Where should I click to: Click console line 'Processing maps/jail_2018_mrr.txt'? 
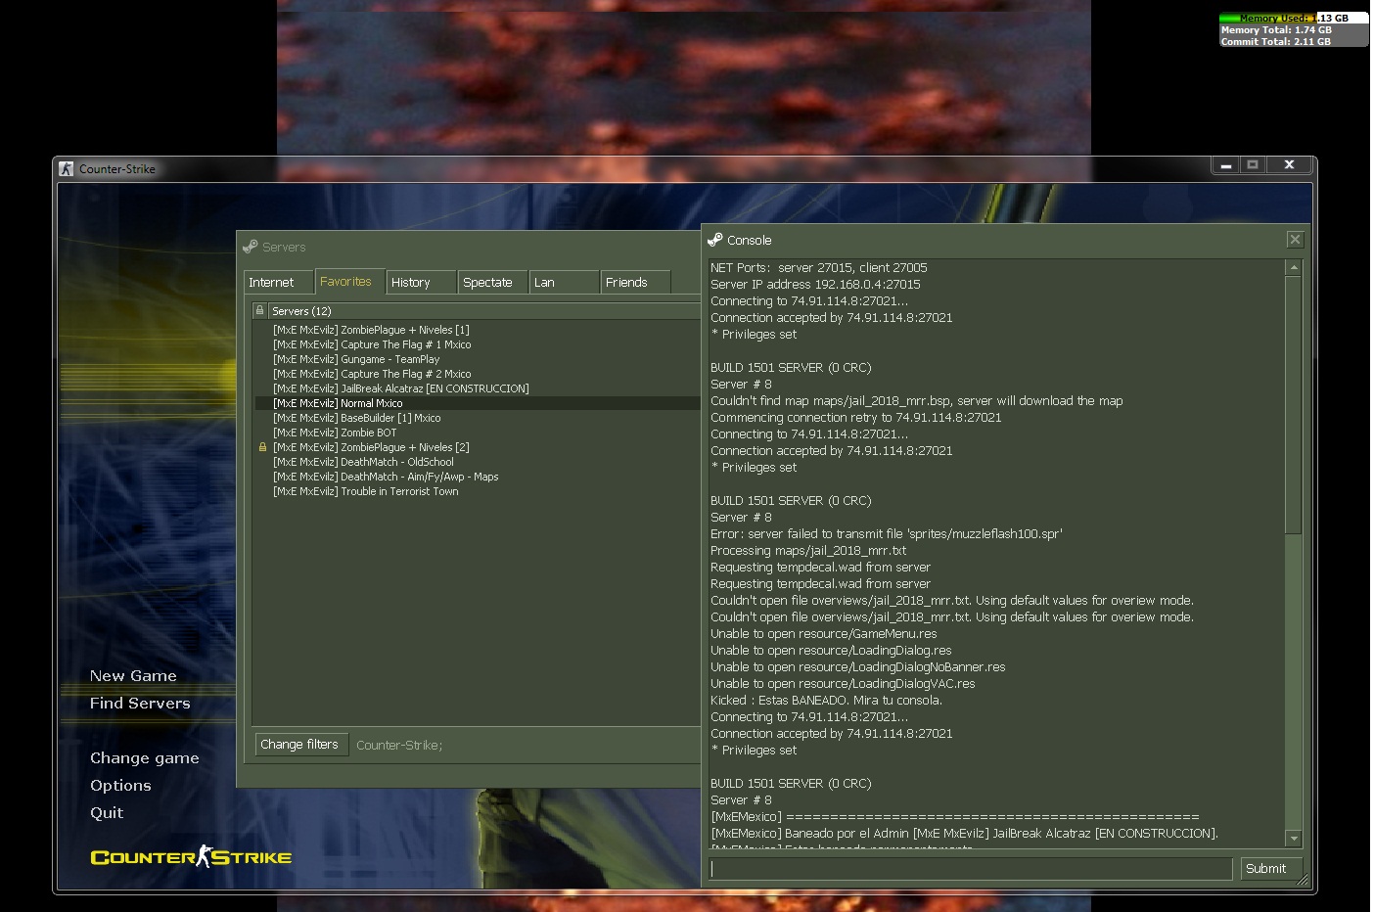coord(808,551)
